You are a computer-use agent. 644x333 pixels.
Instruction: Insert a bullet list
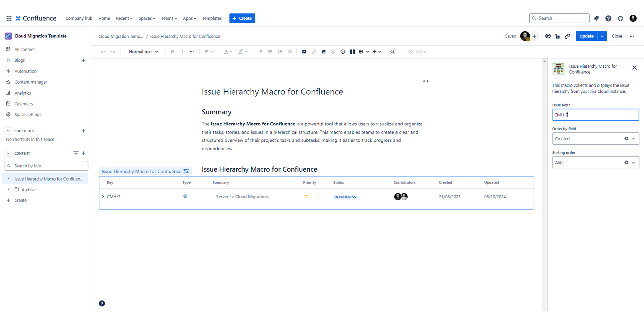point(261,52)
